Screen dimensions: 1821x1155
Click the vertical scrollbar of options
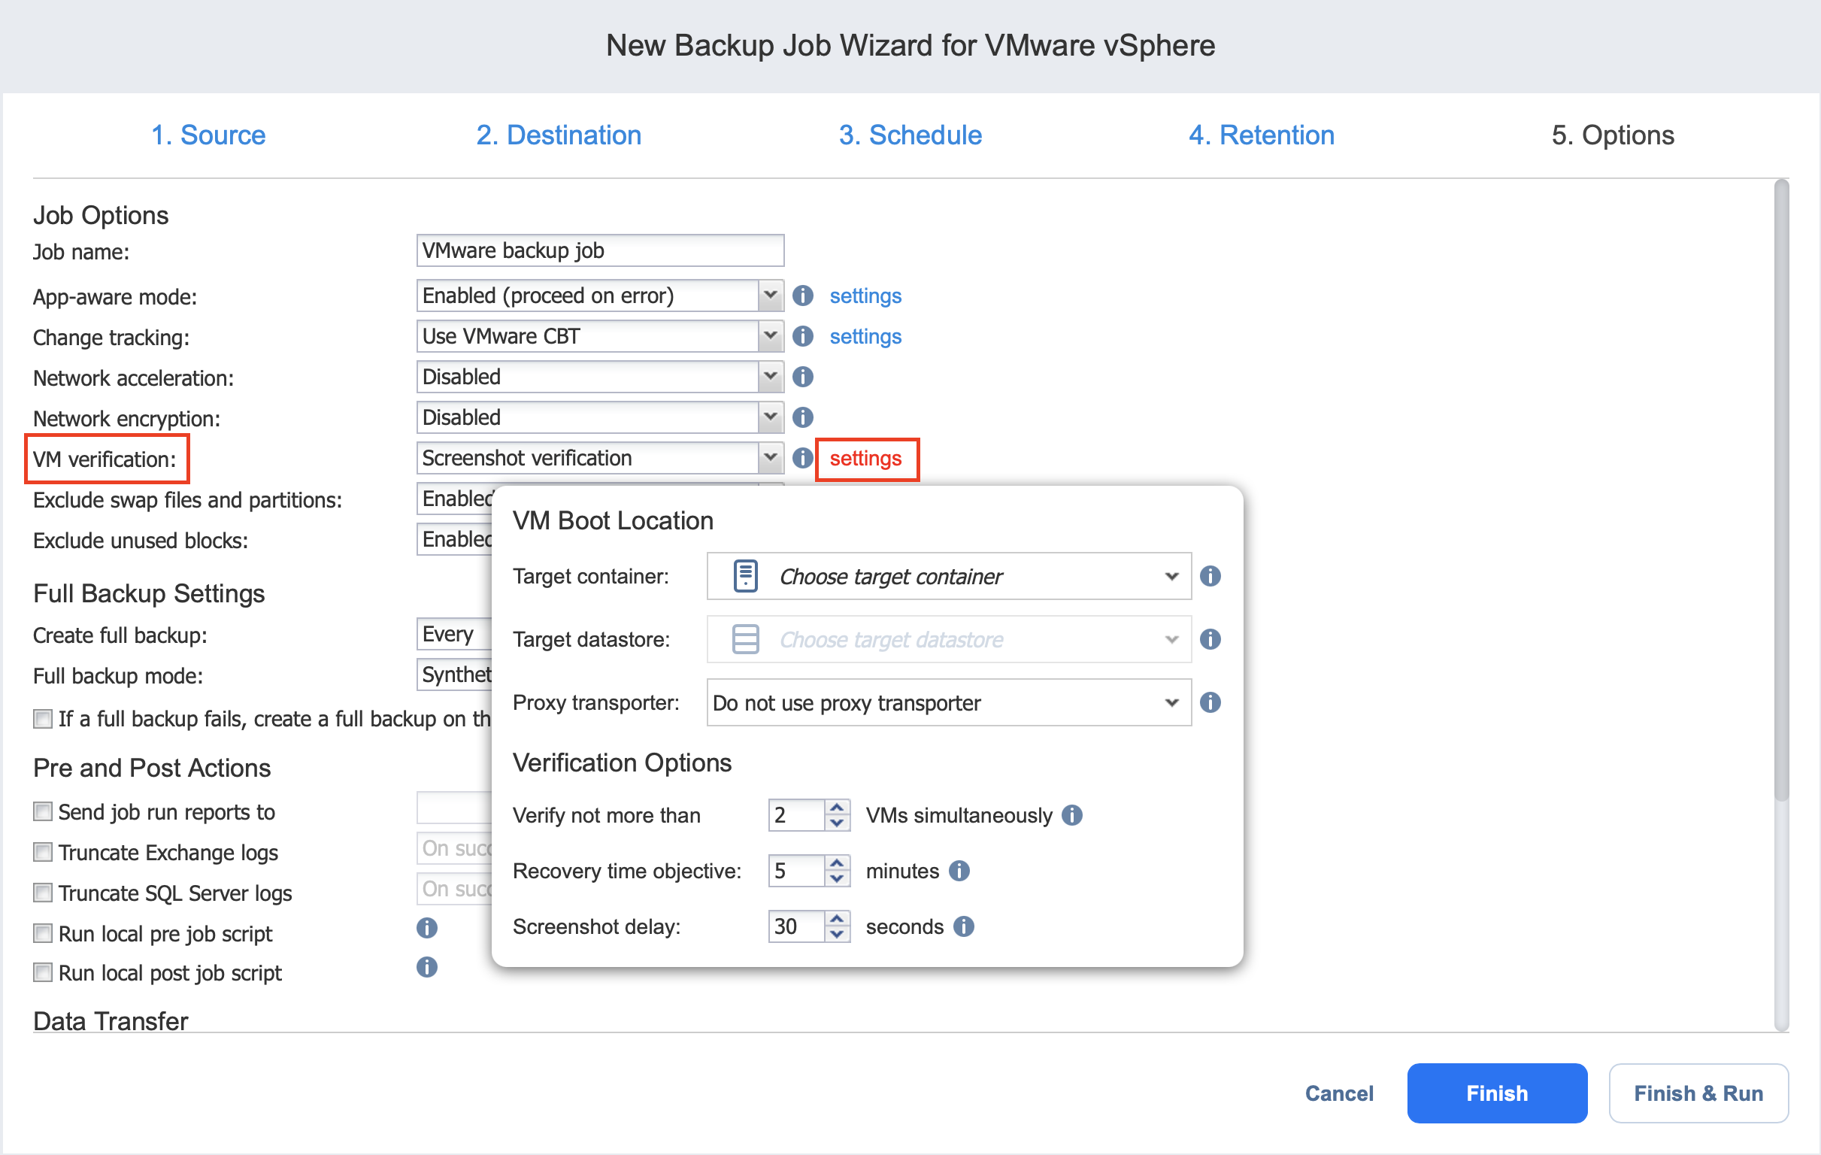tap(1782, 490)
